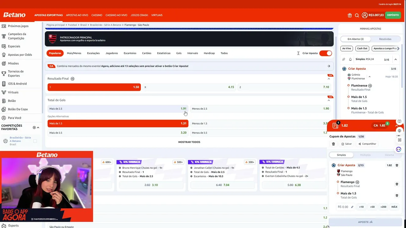This screenshot has width=406, height=228.
Task: Open the Criar Aposta info banner arrow
Action: point(329,66)
